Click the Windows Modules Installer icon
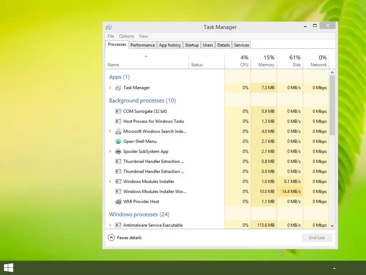Screen dimensions: 366x275 118,182
